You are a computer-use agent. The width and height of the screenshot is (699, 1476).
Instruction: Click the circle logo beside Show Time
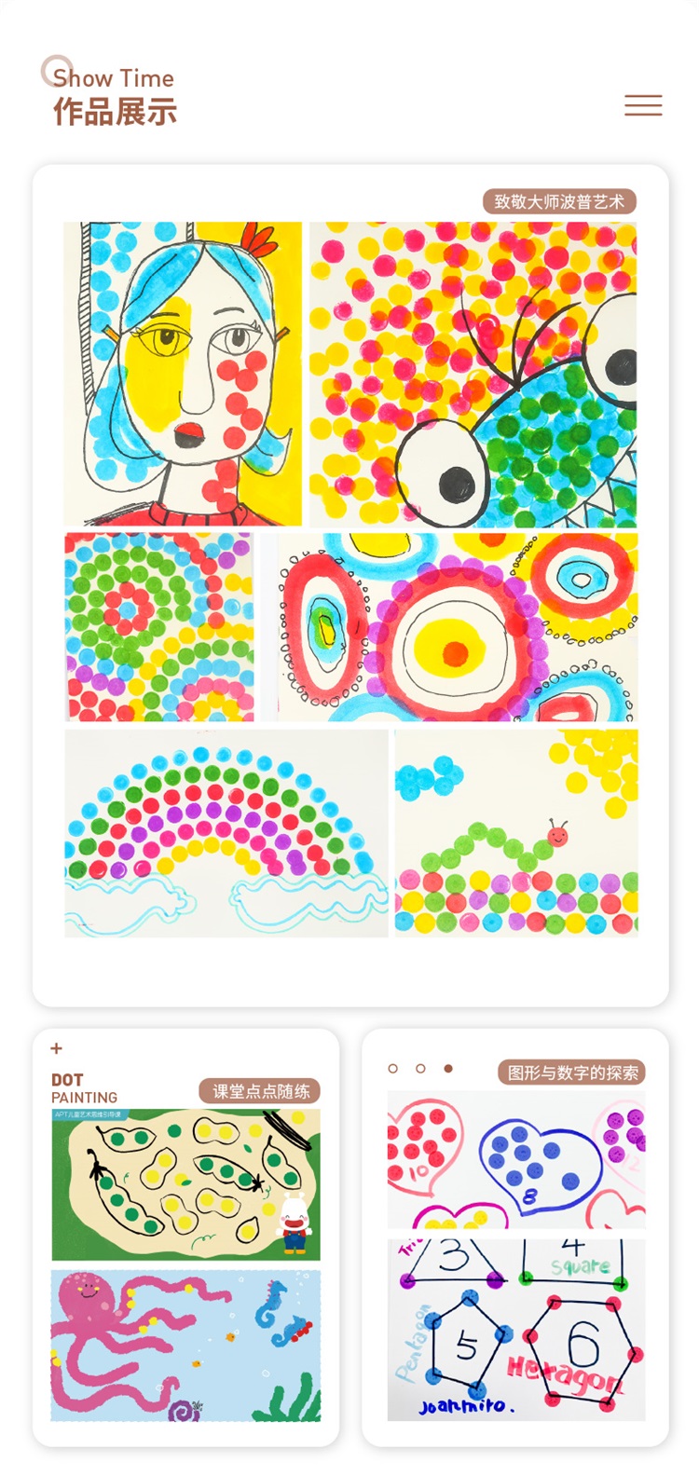[x=57, y=71]
